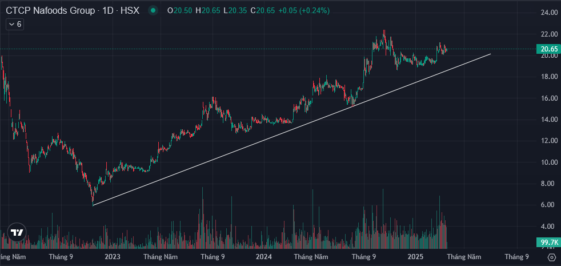Open chart settings gear icon

tap(551, 257)
